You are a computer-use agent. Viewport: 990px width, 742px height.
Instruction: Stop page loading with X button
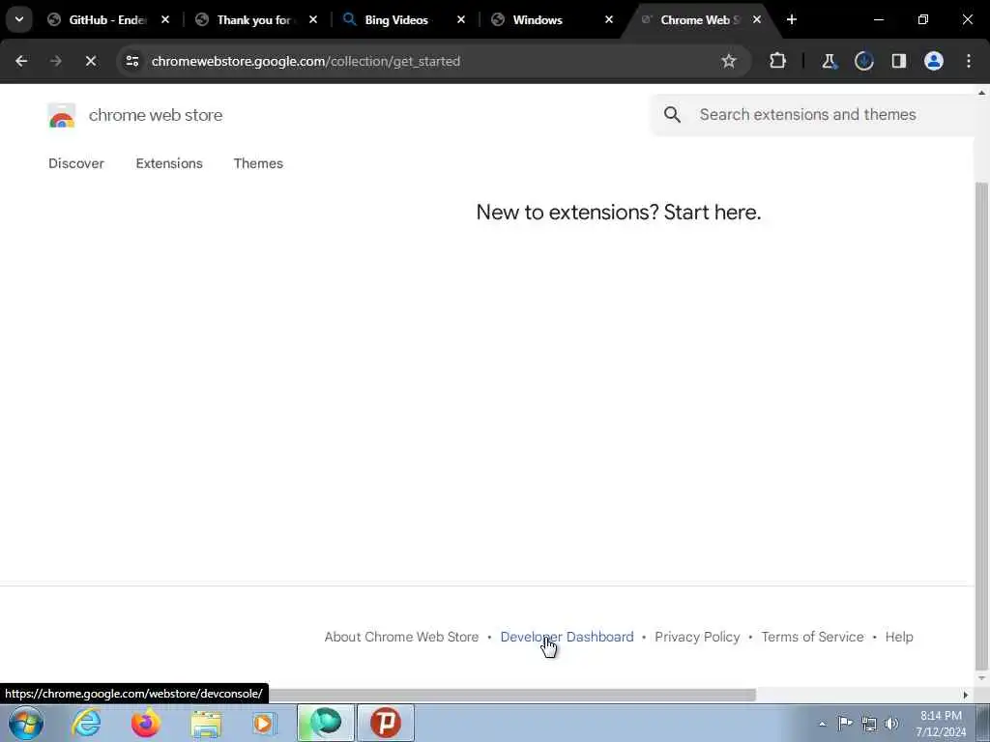coord(90,61)
